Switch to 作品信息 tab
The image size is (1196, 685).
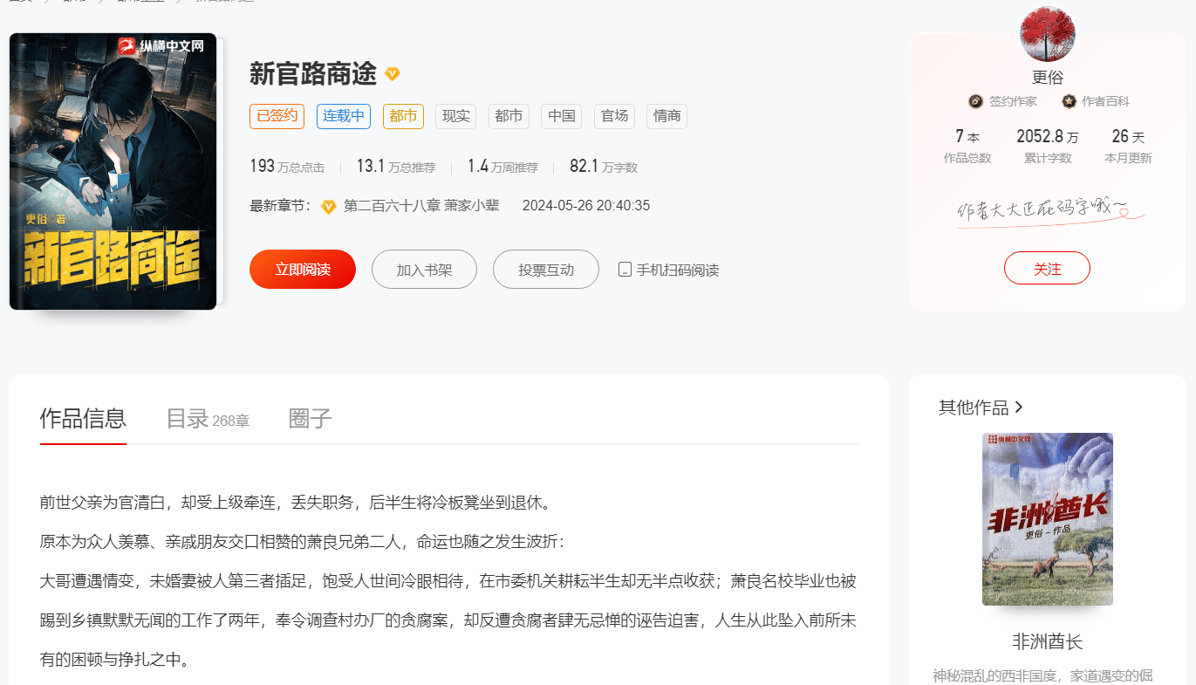tap(83, 419)
